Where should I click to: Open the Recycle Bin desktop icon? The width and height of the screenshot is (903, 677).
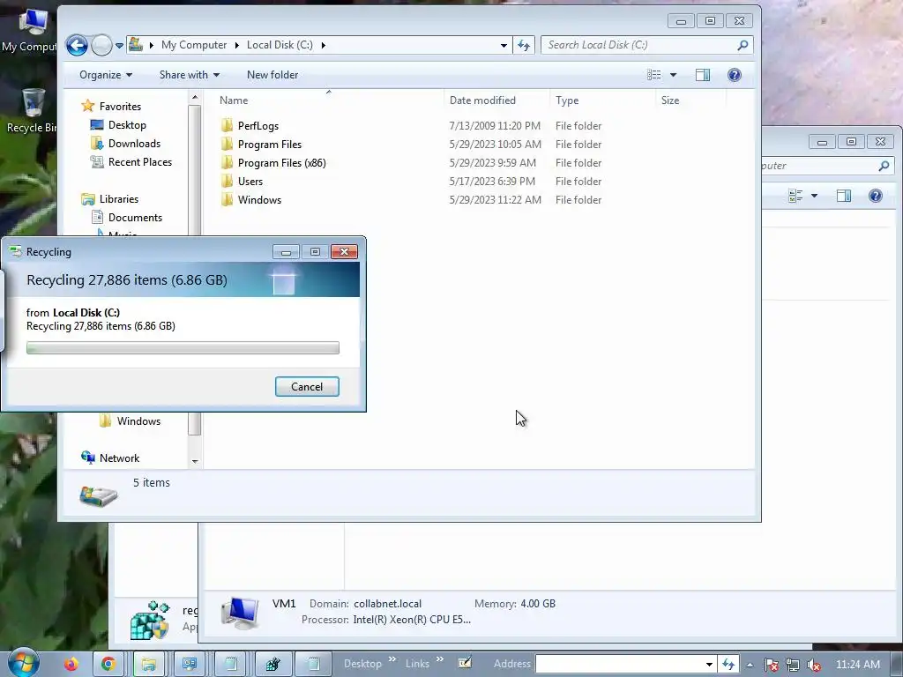click(x=32, y=111)
